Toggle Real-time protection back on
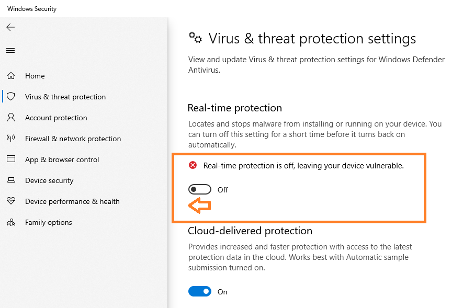Viewport: 463px width, 308px height. pos(199,189)
